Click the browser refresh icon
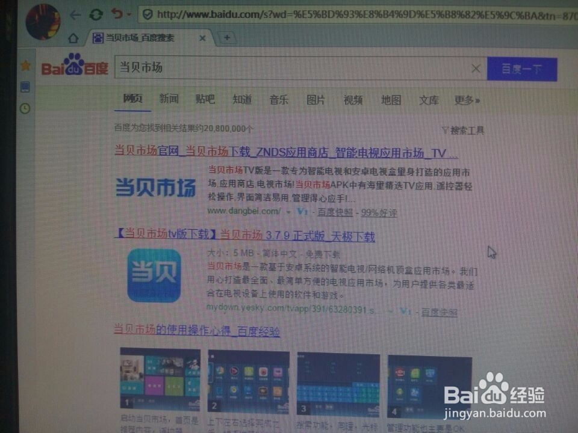Image resolution: width=578 pixels, height=433 pixels. tap(96, 14)
